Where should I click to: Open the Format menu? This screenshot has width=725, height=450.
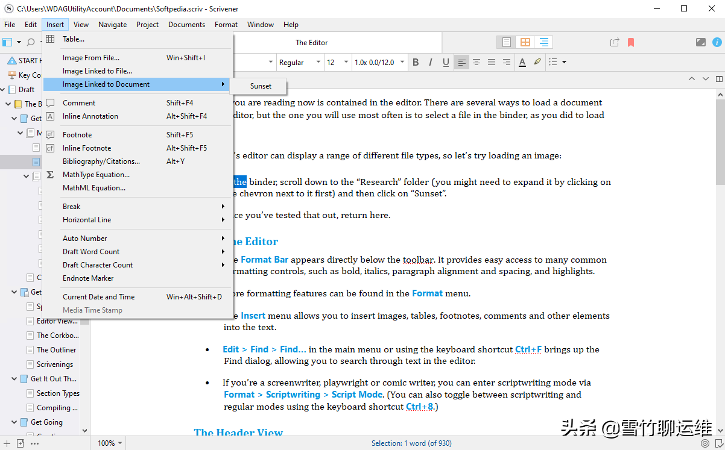(226, 25)
